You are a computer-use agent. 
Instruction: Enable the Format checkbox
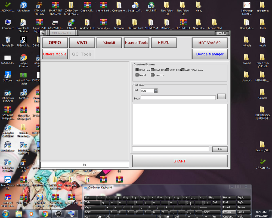137,75
